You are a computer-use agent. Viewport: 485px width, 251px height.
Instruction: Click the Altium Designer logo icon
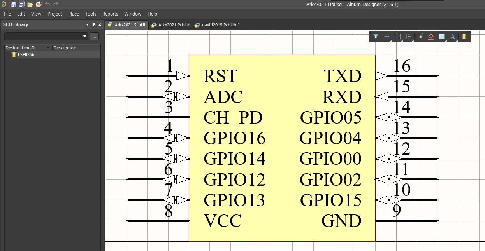4,4
